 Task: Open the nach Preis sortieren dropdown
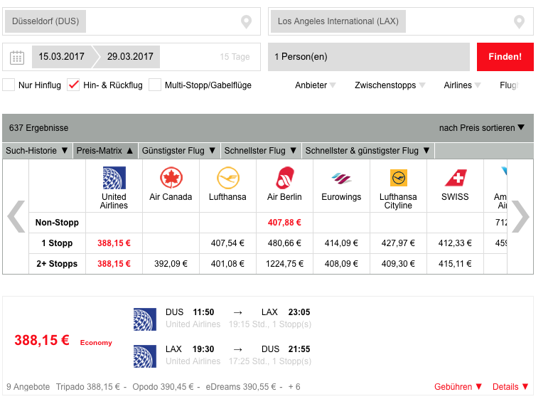click(482, 128)
